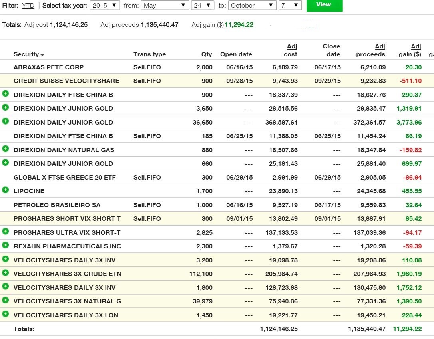This screenshot has width=434, height=339.
Task: Expand REXAHN PHARMACEUTICALS INC row
Action: (5, 245)
